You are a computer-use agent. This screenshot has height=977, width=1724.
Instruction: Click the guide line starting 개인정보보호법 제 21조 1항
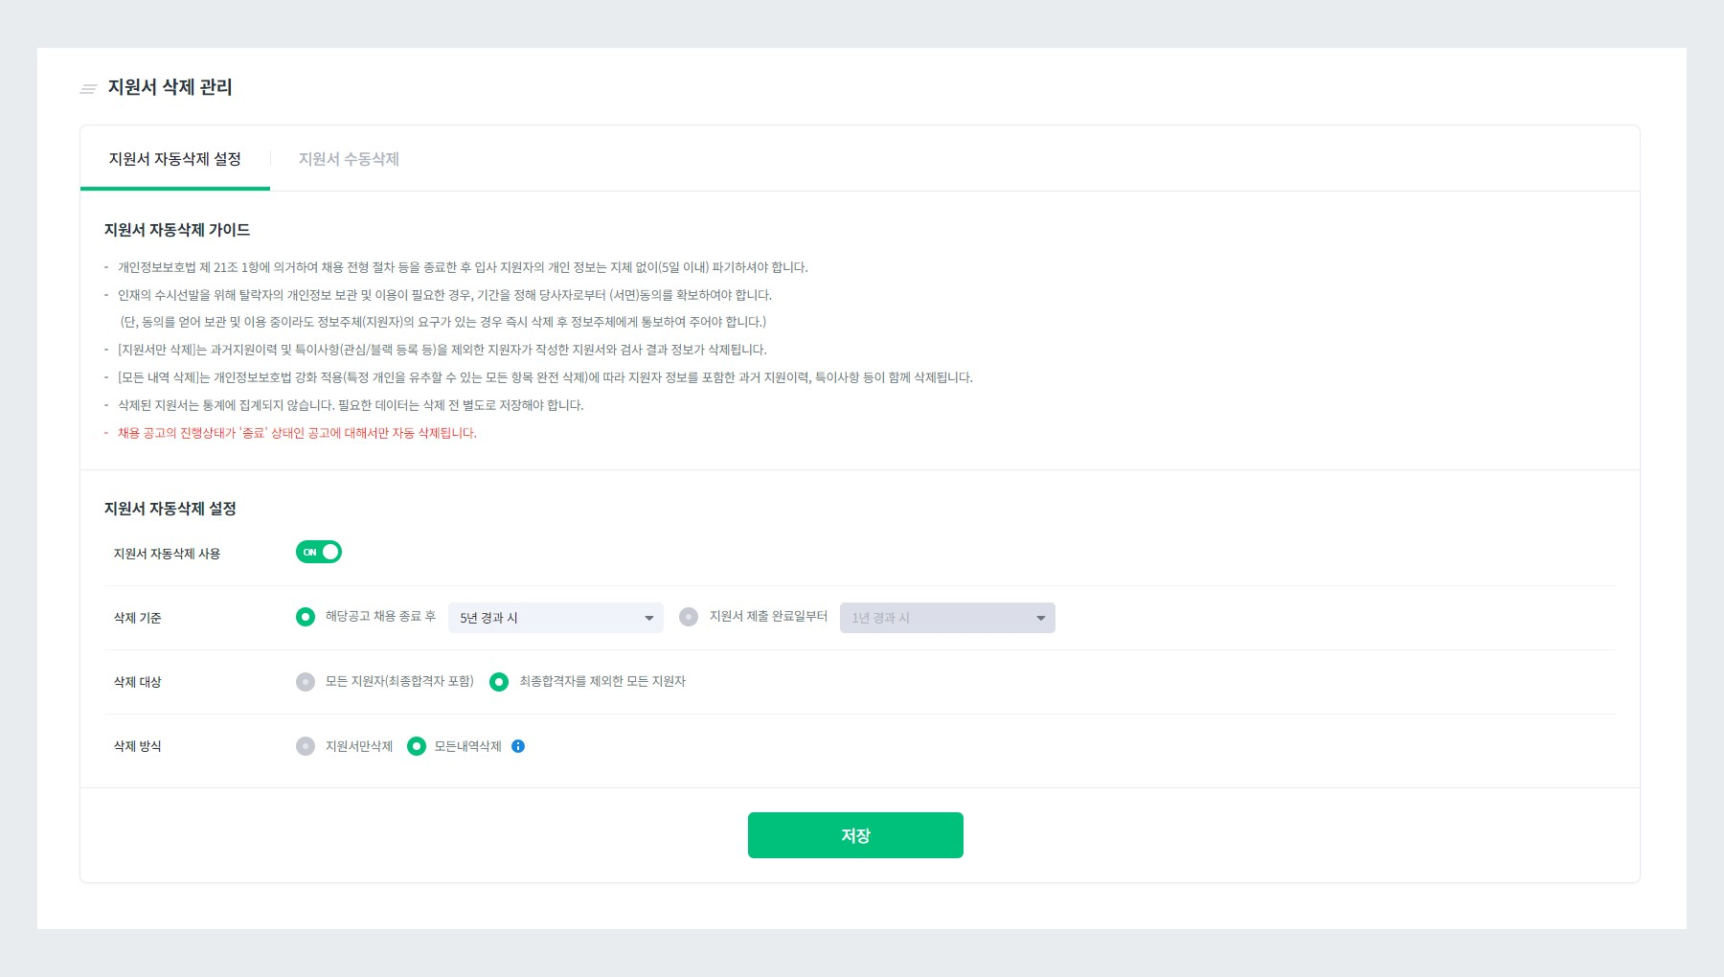463,267
